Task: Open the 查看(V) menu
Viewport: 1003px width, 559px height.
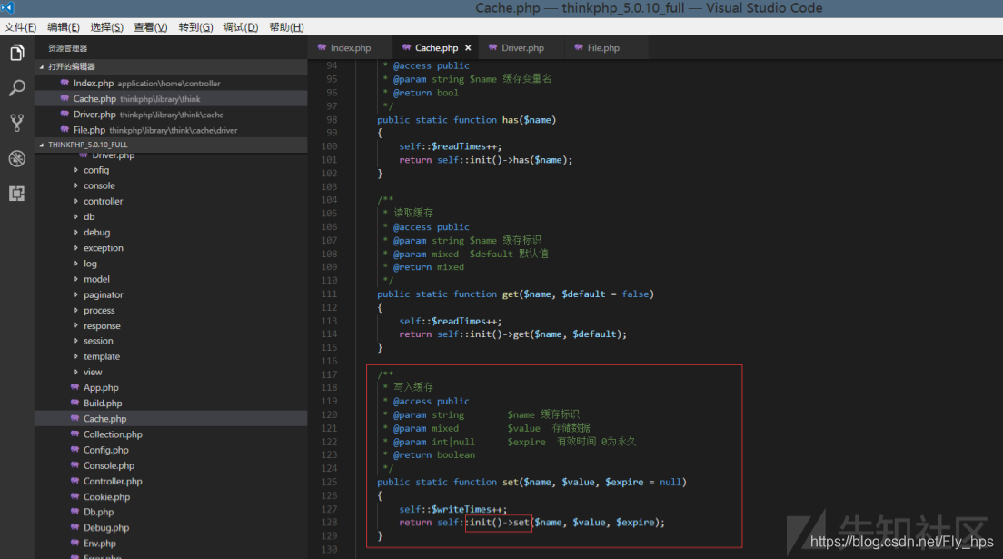Action: click(x=150, y=27)
